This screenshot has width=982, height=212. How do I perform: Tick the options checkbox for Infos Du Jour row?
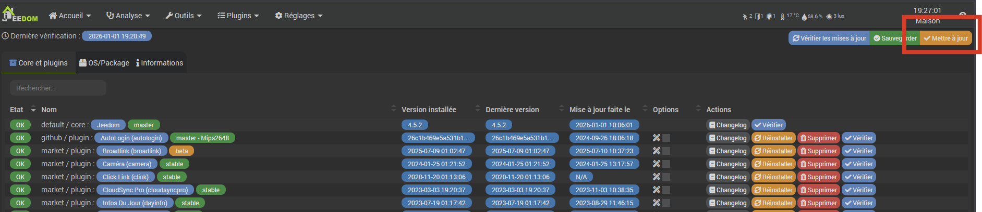pyautogui.click(x=666, y=203)
